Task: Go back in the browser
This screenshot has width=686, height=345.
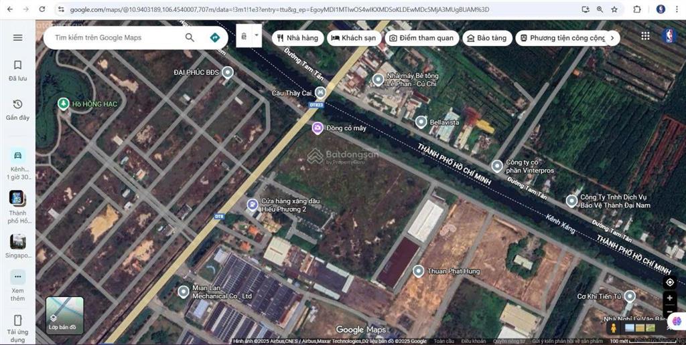Action: 9,9
